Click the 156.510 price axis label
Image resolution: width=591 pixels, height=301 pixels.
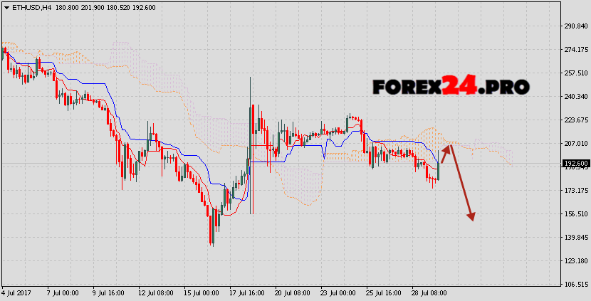[574, 214]
